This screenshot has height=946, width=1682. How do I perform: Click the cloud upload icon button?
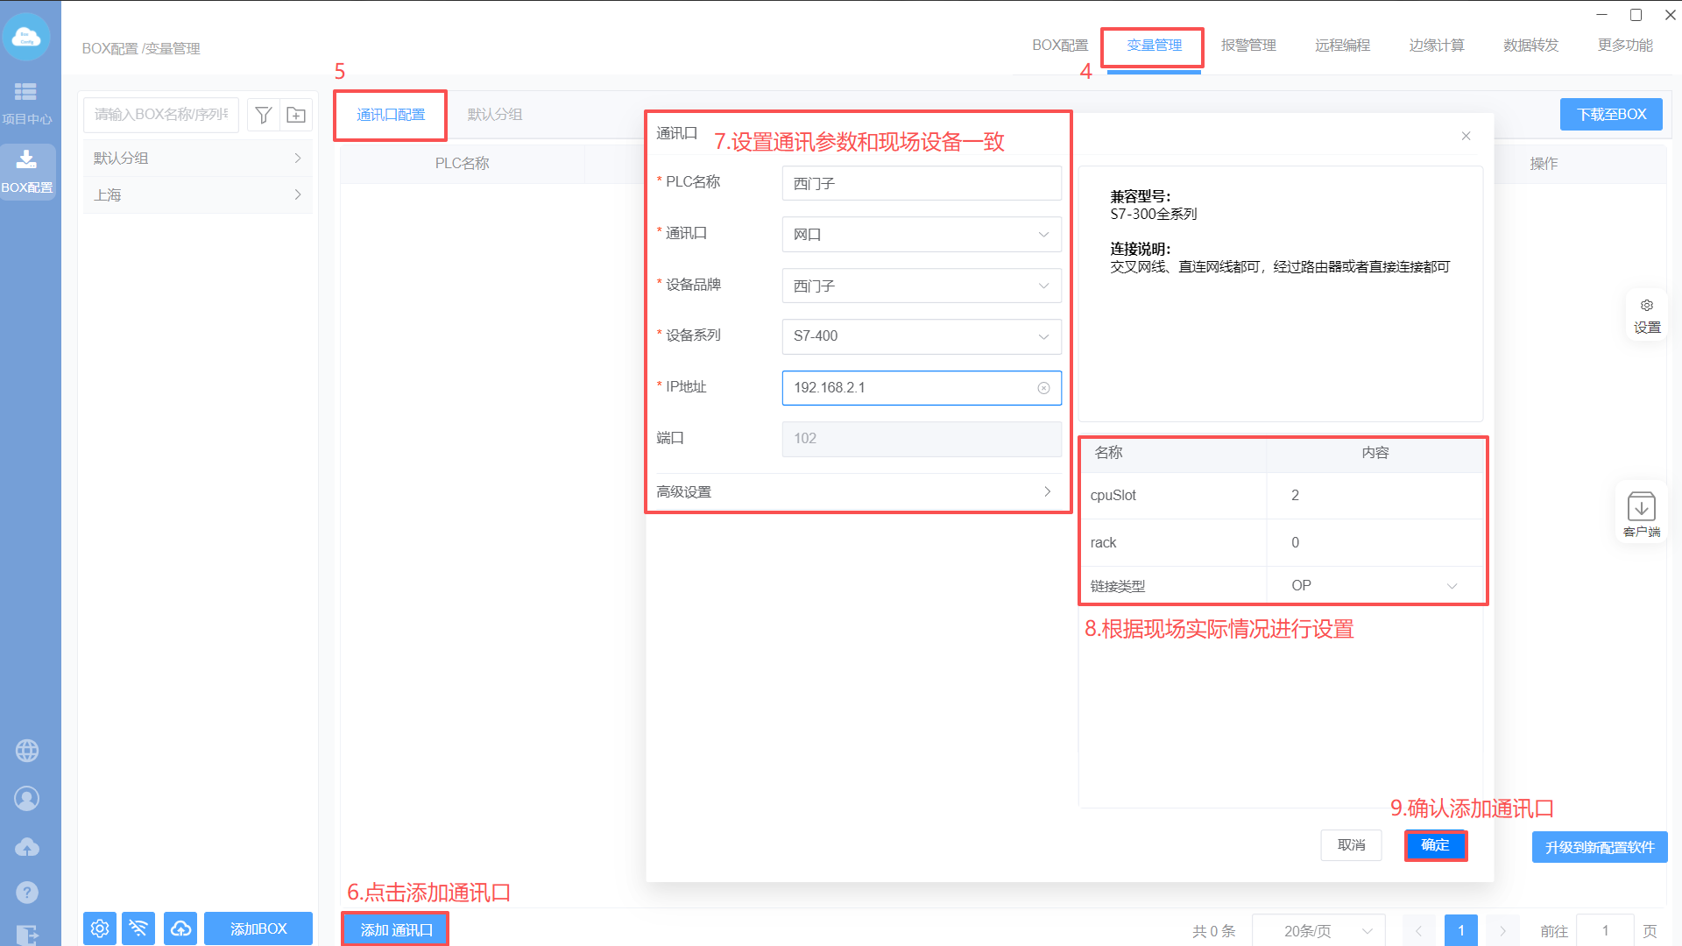180,928
